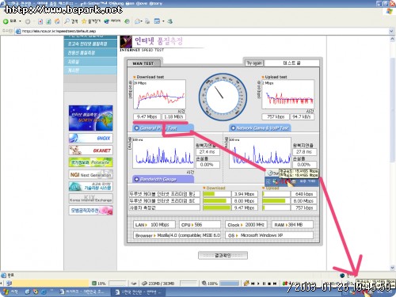
Task: Open the KIX Korea Internet Exchange banner
Action: [90, 198]
